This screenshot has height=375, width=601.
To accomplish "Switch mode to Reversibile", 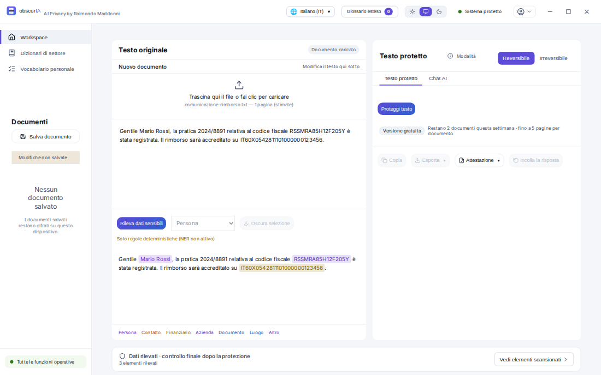I will click(x=516, y=58).
